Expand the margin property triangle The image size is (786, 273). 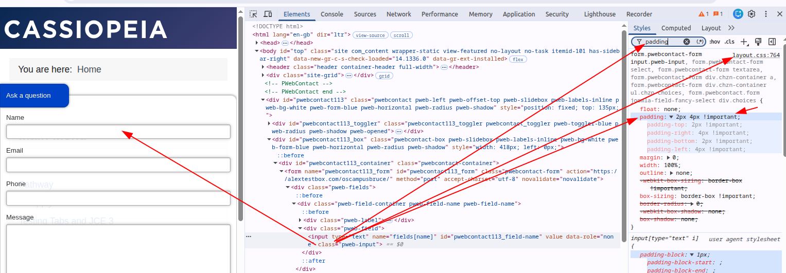pos(669,158)
